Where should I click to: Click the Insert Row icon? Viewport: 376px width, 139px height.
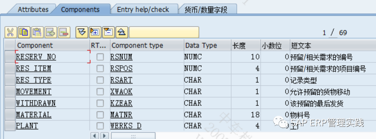(51, 32)
